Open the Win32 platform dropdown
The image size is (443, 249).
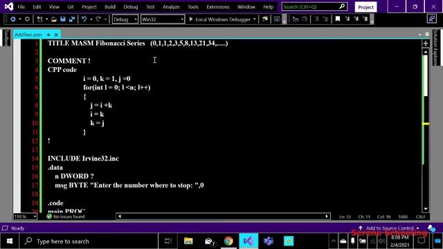163,19
